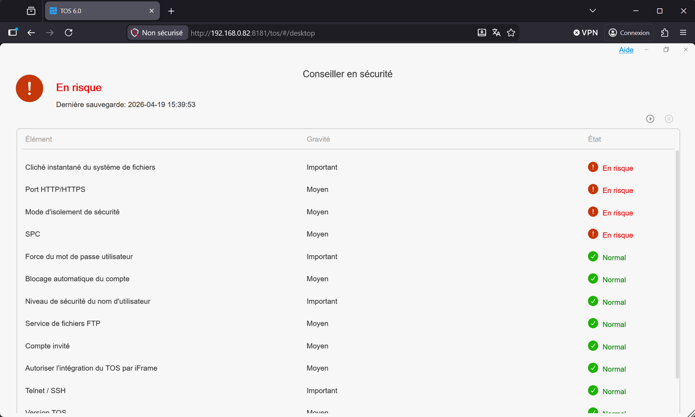This screenshot has height=417, width=695.
Task: Click the stop scan icon
Action: (x=669, y=119)
